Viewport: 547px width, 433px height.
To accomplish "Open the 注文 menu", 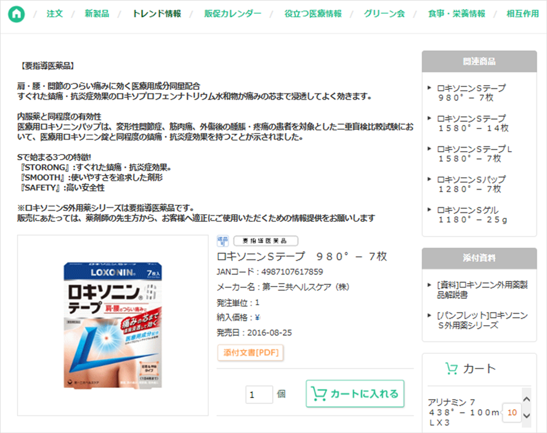I will [55, 13].
